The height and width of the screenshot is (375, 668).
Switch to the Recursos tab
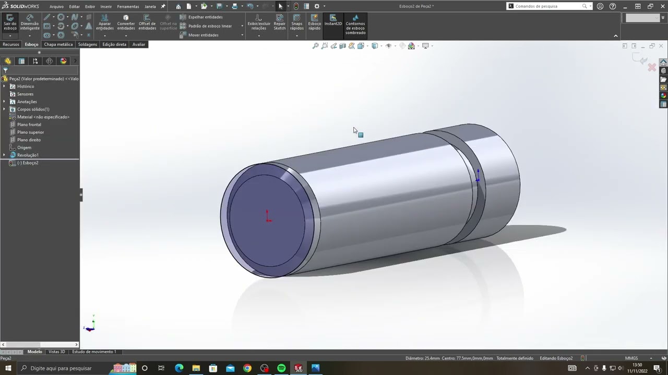click(11, 44)
